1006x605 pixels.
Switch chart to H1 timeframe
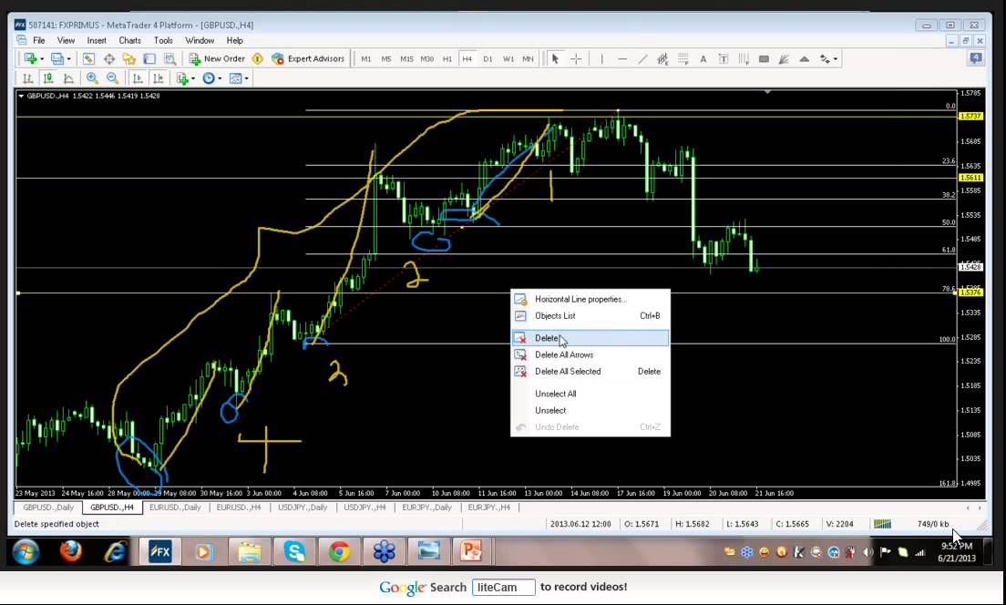[447, 58]
